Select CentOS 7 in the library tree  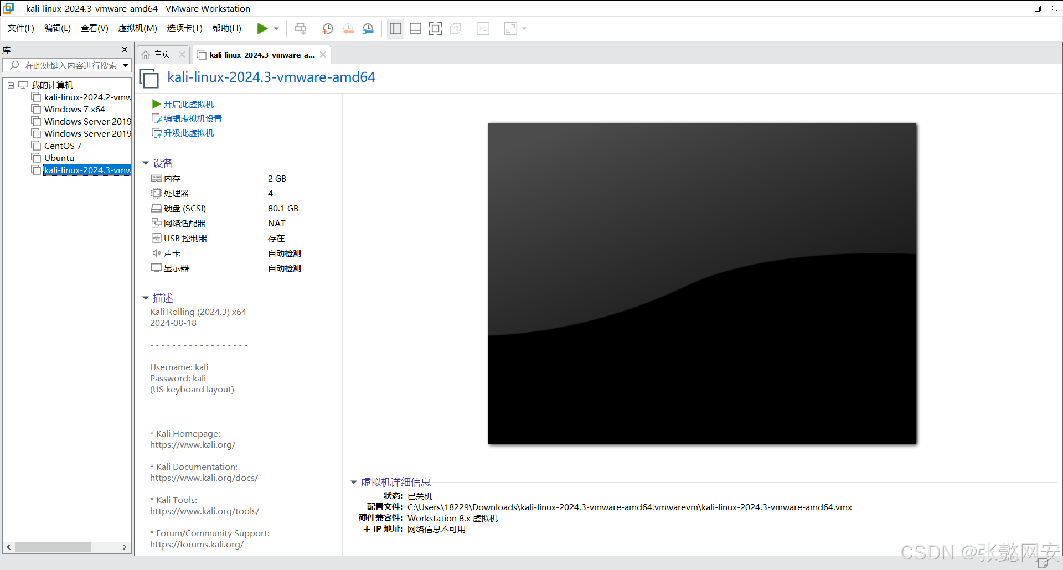63,146
